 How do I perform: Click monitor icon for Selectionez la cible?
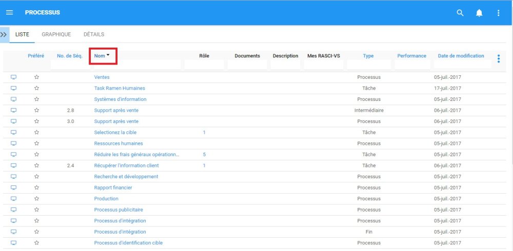coord(13,132)
